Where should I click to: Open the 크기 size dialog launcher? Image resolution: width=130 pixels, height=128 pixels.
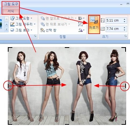pyautogui.click(x=125, y=36)
